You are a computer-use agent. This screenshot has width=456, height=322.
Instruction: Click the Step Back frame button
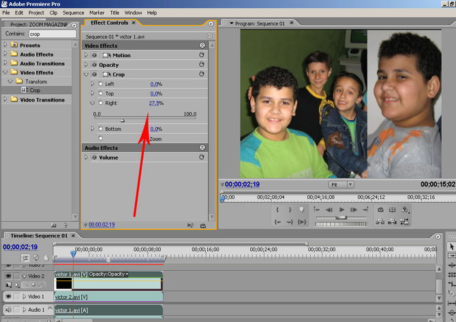tap(329, 209)
